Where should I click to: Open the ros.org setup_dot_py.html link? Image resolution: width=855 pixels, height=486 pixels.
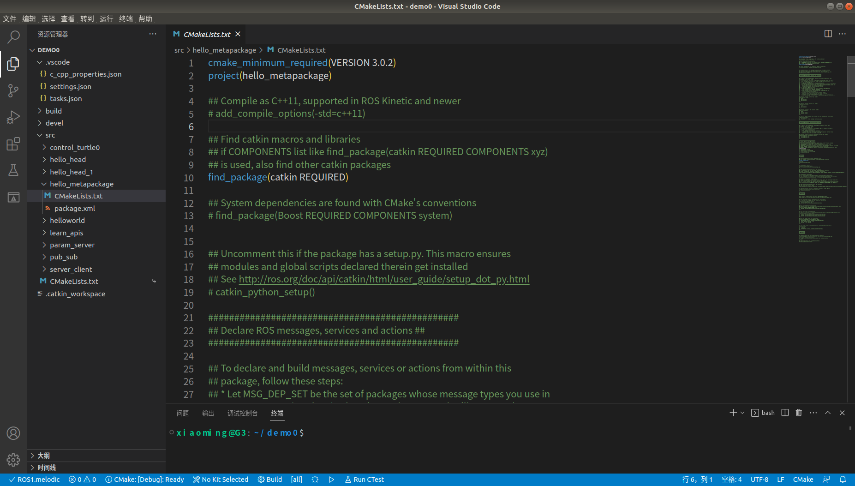point(384,279)
